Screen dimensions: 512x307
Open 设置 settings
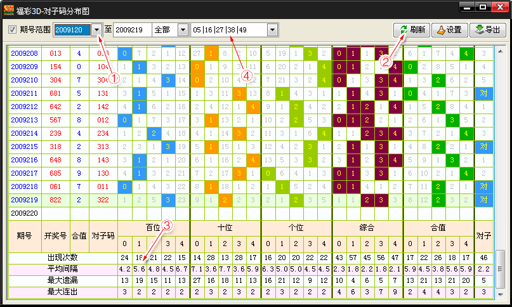coord(447,30)
